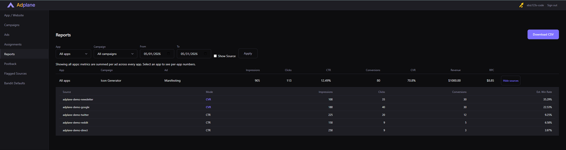Click the Download CSV button
Image resolution: width=566 pixels, height=150 pixels.
point(543,34)
